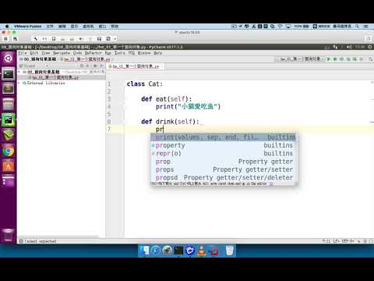Image resolution: width=374 pixels, height=281 pixels.
Task: Open the Ubuntu Dash home launcher icon
Action: (9, 59)
